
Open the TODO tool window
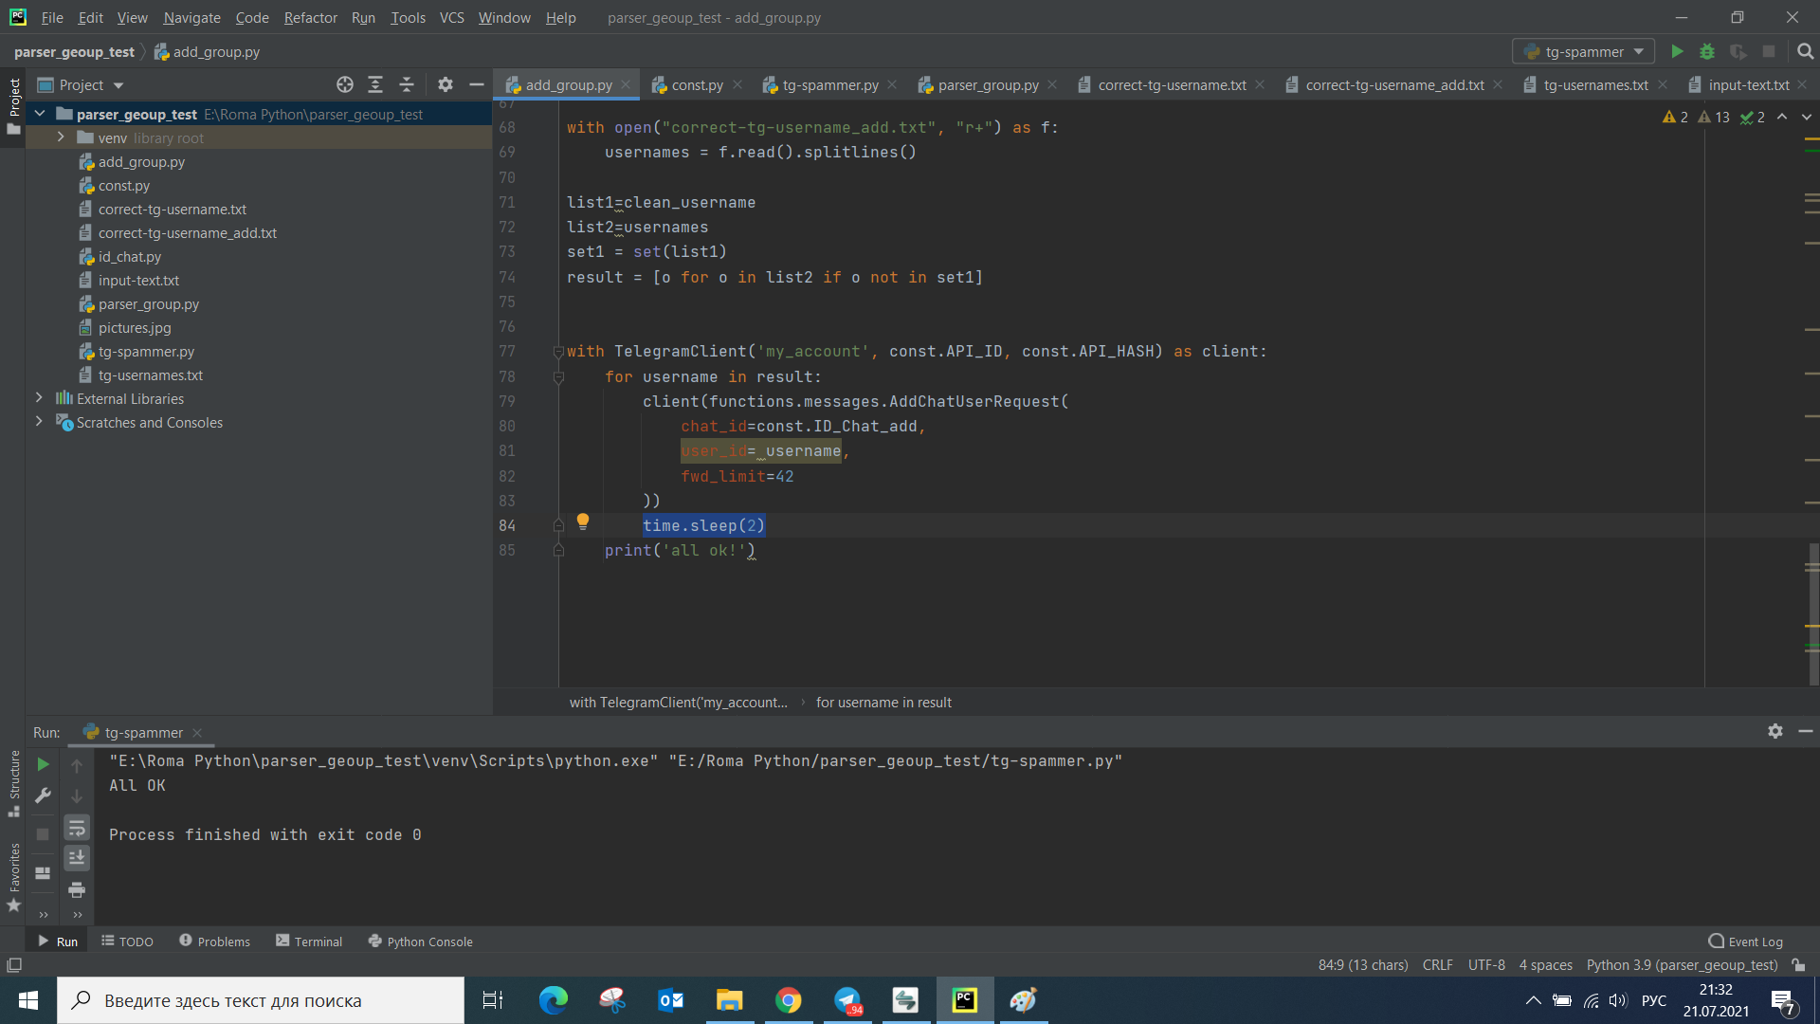(x=127, y=942)
